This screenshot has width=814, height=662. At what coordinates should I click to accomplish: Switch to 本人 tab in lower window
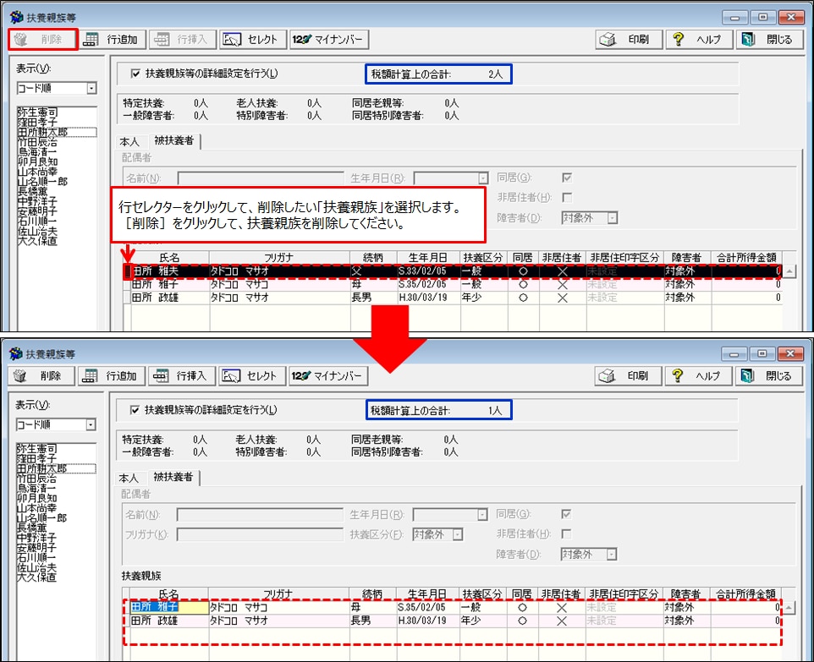[x=129, y=478]
